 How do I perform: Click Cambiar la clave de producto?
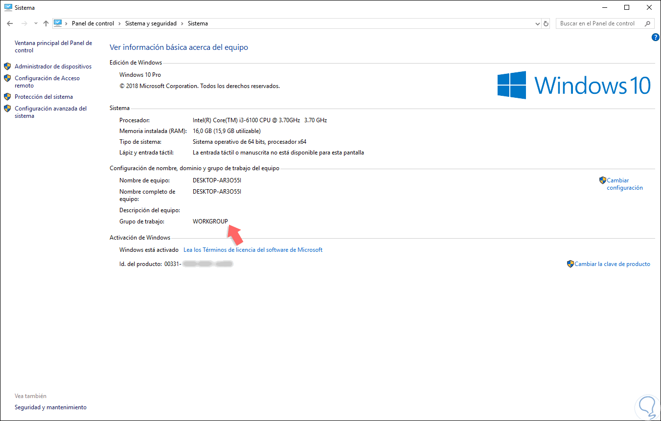coord(612,264)
